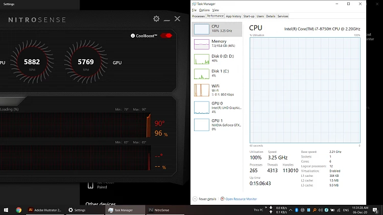This screenshot has width=383, height=215.
Task: Select Disk 0 (D: D:) performance item
Action: [x=217, y=59]
